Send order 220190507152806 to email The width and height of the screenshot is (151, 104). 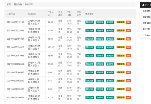pos(100,81)
